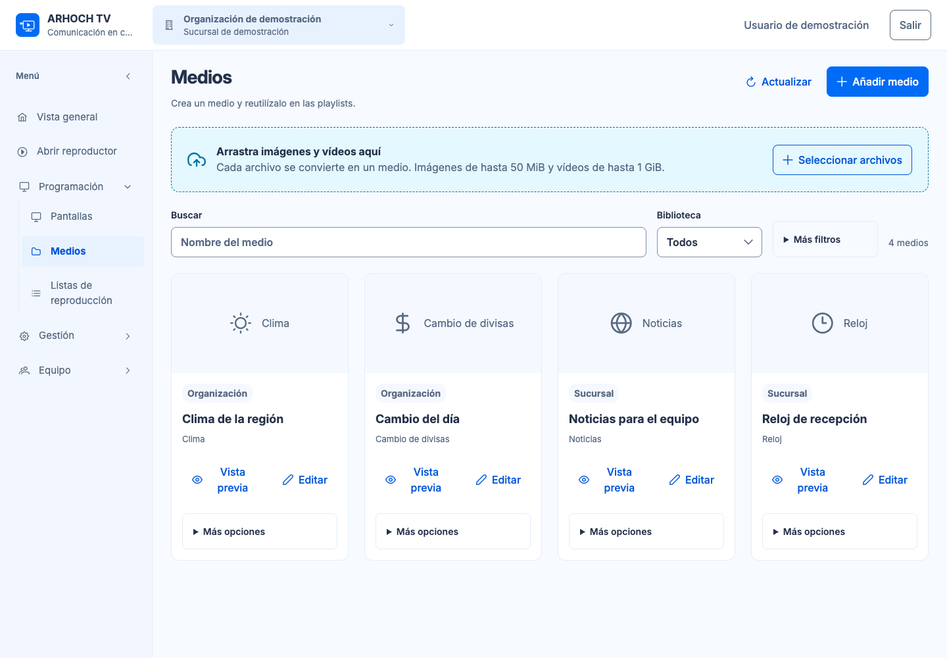The image size is (947, 658).
Task: Click Añadir medio button
Action: point(877,82)
